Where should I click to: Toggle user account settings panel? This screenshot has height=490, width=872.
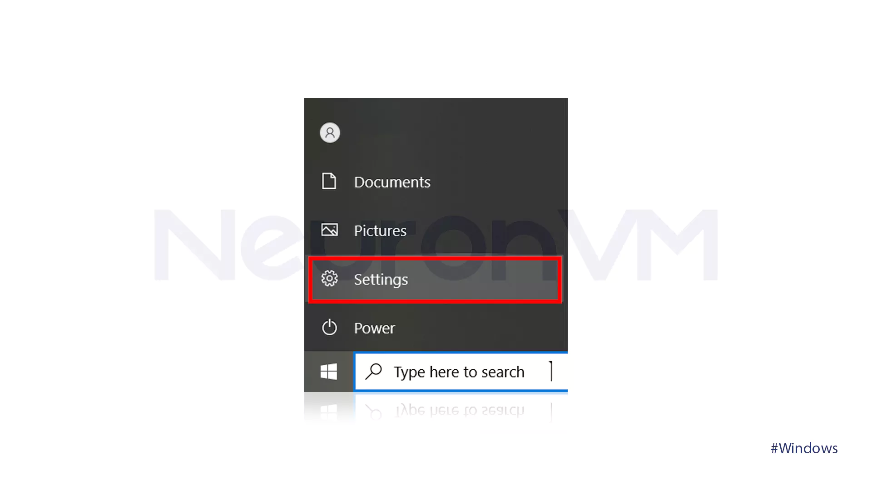click(329, 132)
